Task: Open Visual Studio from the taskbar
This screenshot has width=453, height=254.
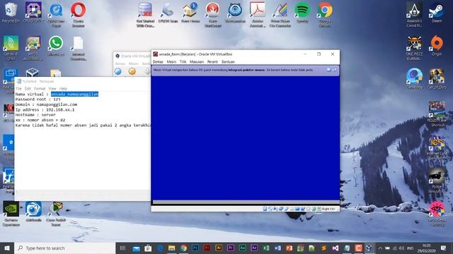Action: tap(335, 248)
